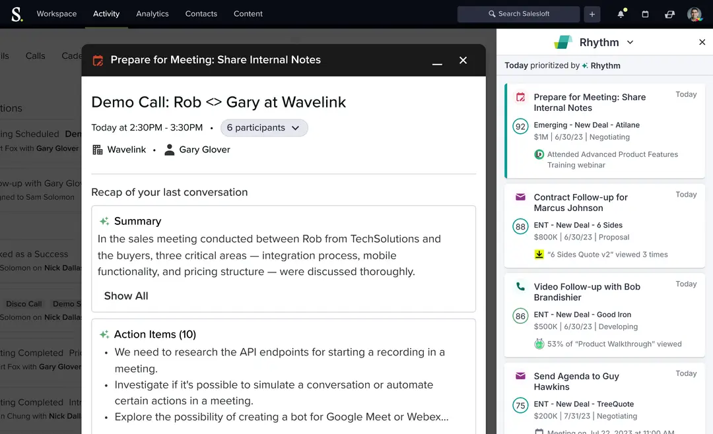Click the Rhythm sparkle icon in Today prioritized line
This screenshot has width=713, height=434.
point(585,65)
